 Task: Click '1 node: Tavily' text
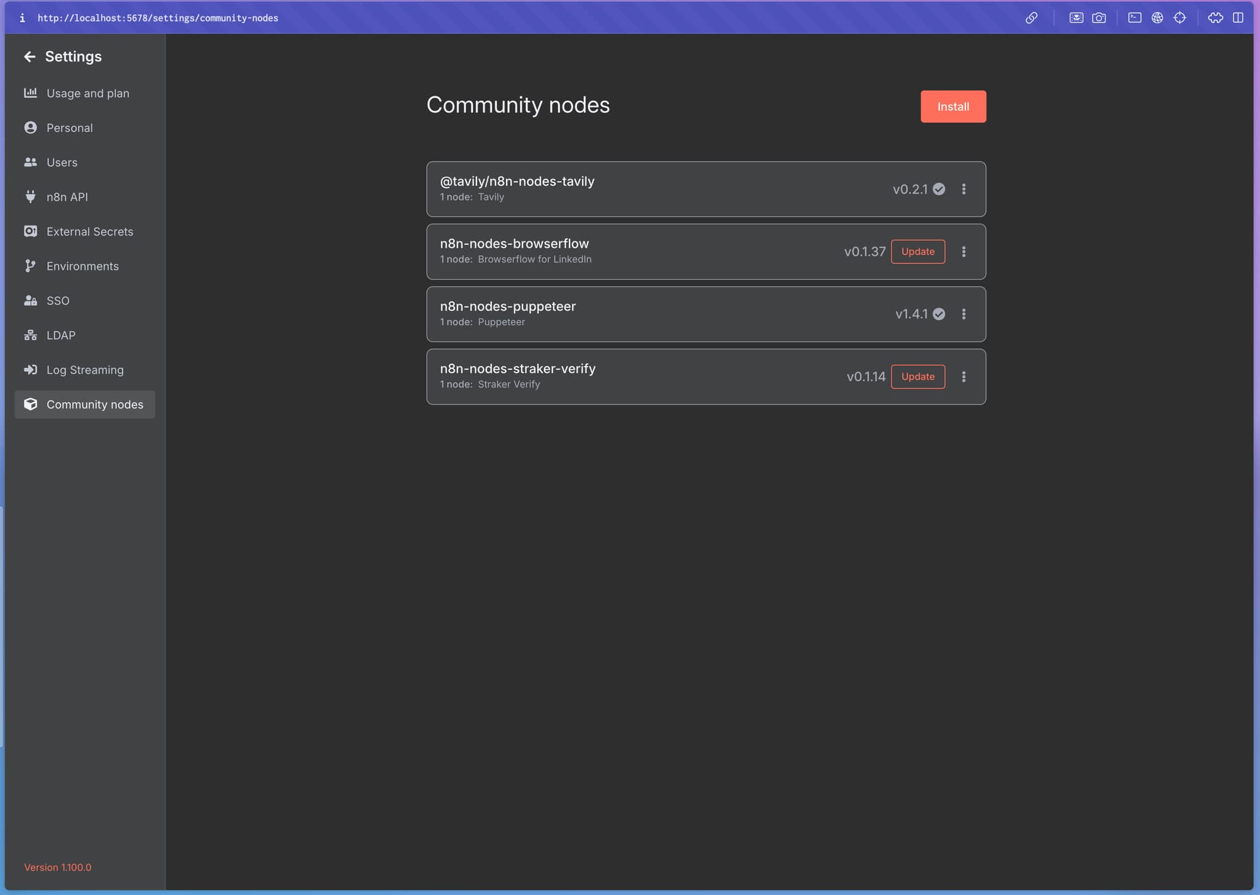pos(472,197)
